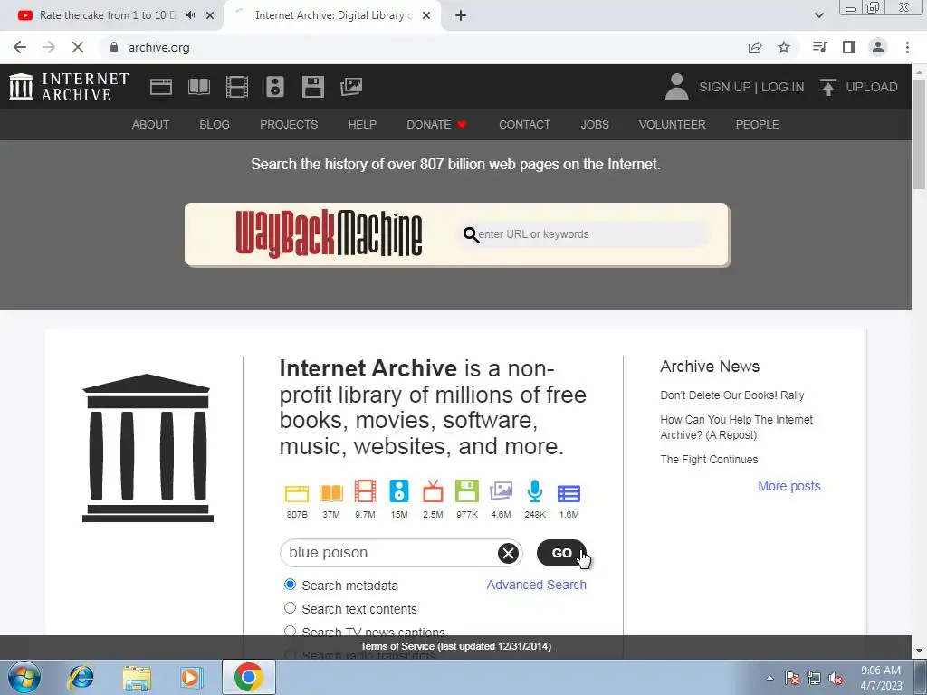927x695 pixels.
Task: Open PEOPLE in navigation menu
Action: click(x=758, y=125)
